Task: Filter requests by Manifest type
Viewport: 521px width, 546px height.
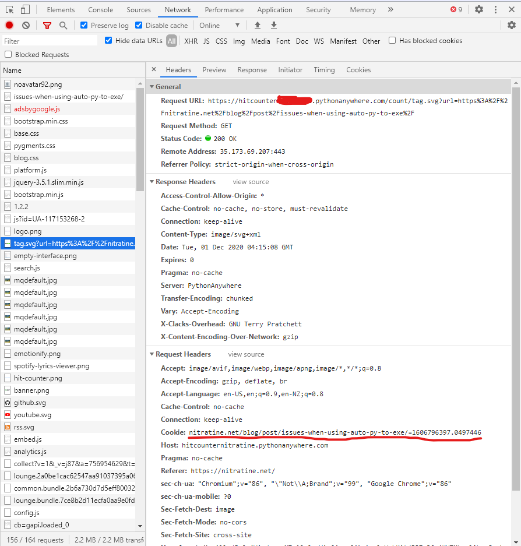Action: (x=343, y=41)
